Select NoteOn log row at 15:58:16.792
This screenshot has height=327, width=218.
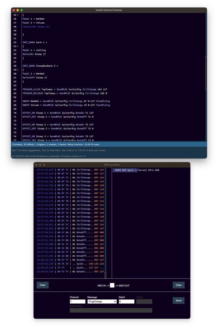[70, 260]
